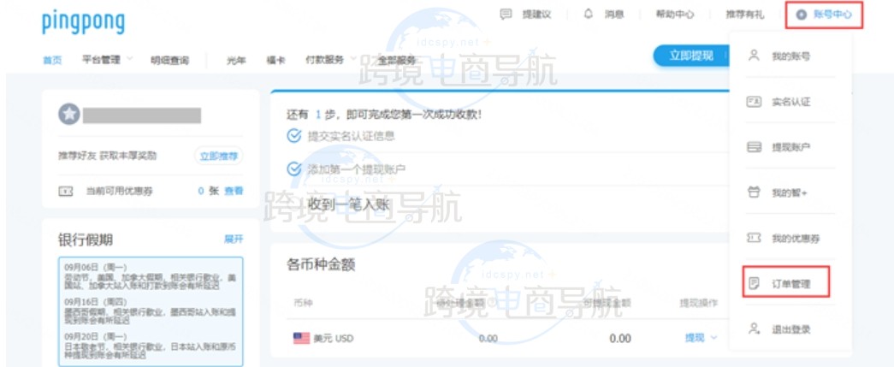Click 提交实名认证信息 step text

352,136
